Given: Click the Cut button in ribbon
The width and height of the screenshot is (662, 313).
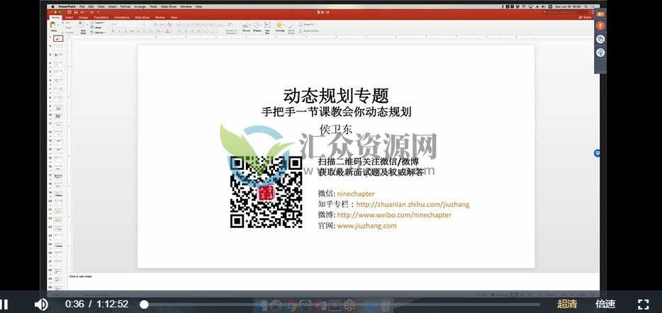Looking at the screenshot, I should pos(66,23).
